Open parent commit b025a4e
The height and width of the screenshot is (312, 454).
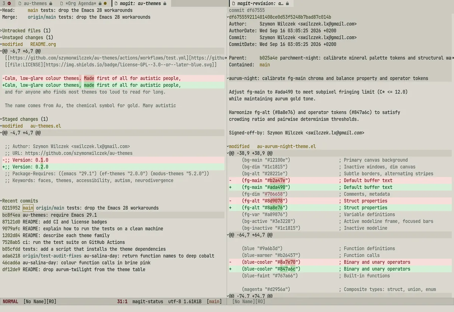pos(268,58)
